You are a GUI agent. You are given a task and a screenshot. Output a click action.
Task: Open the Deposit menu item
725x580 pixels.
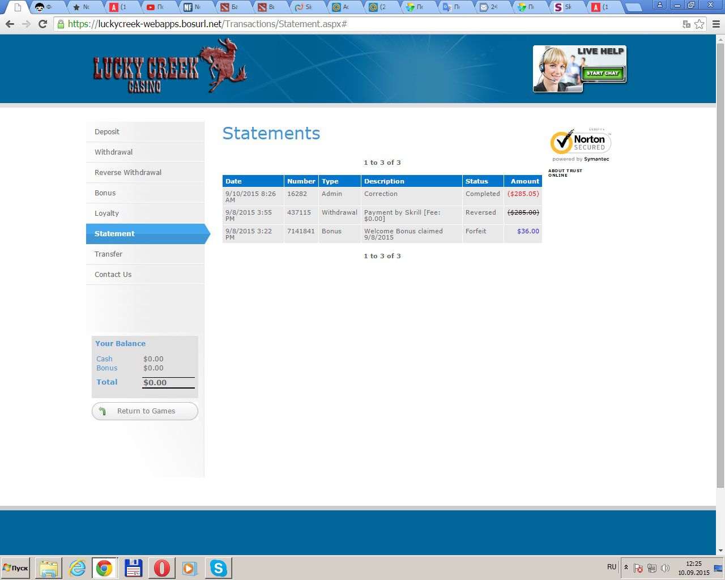coord(145,131)
